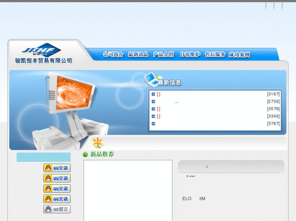Click the view count [2736]
Screen dimensions: 296x221
click(x=273, y=101)
